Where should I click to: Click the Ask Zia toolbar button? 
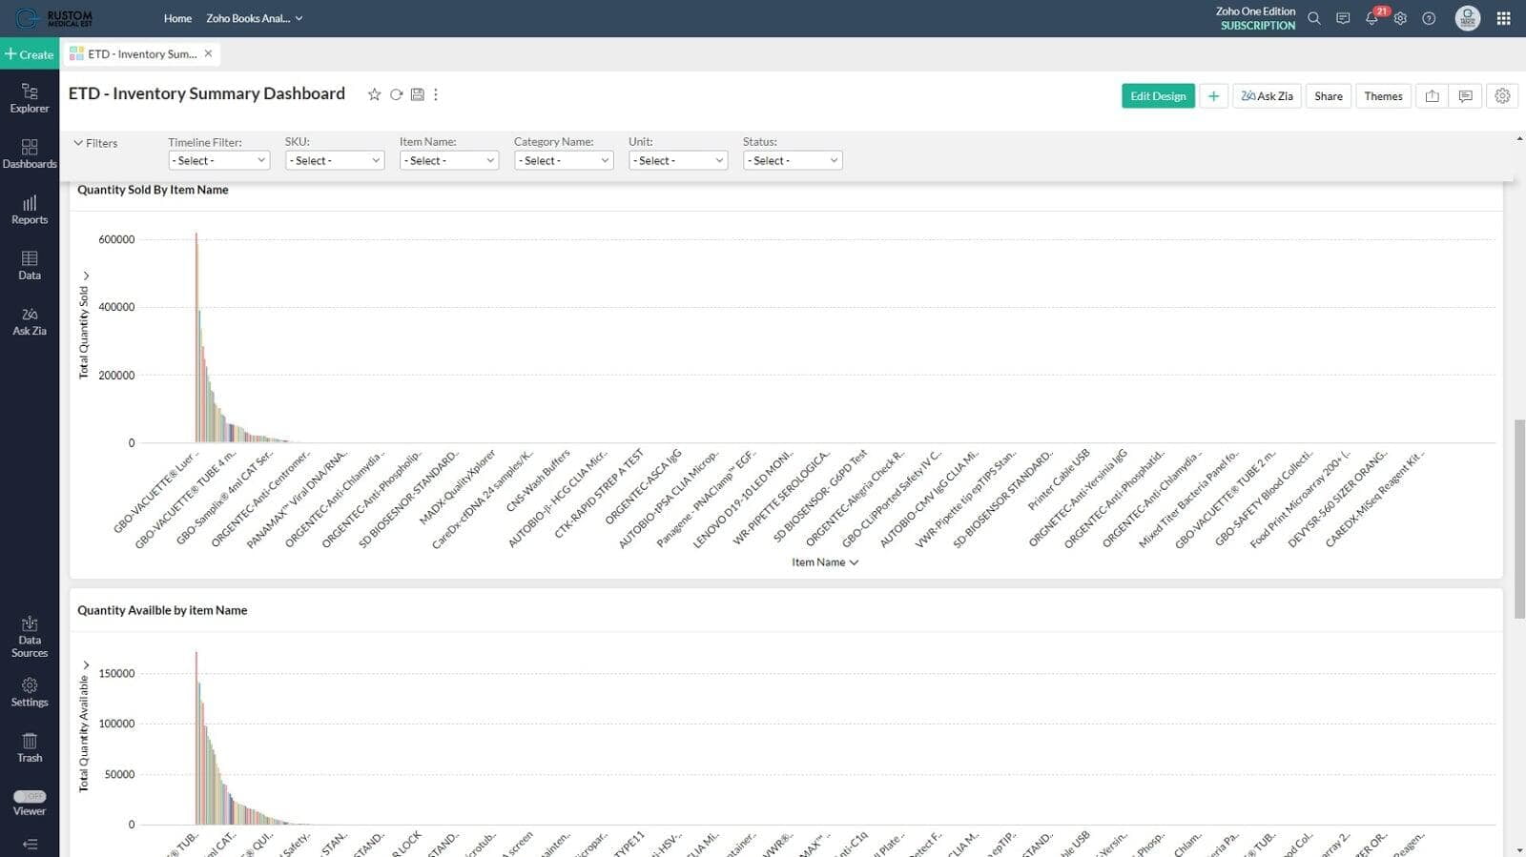point(1267,96)
